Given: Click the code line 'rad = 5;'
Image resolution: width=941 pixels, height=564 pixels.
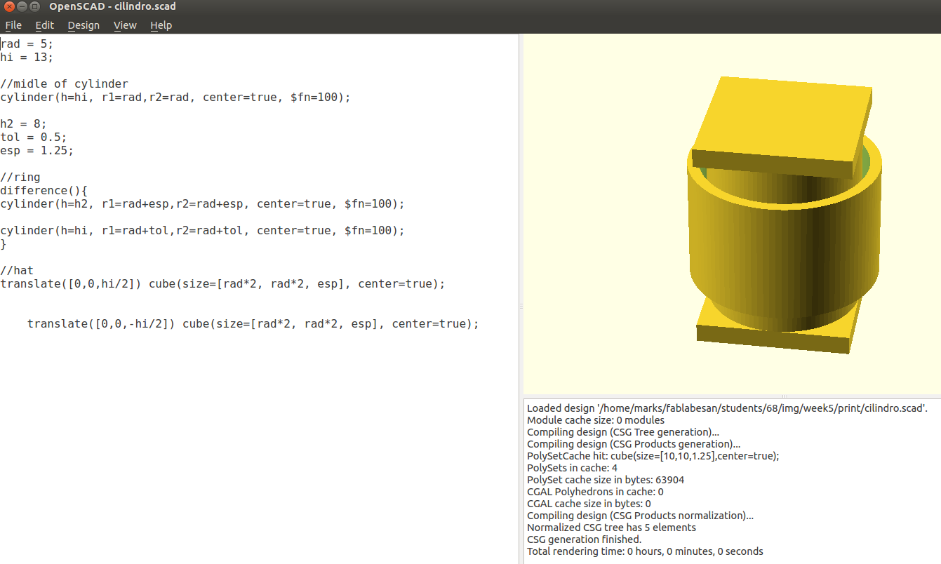Looking at the screenshot, I should pyautogui.click(x=27, y=43).
